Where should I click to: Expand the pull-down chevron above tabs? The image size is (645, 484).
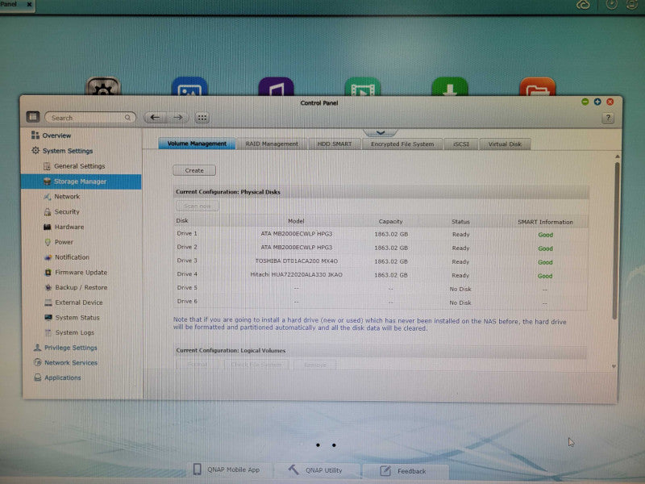[x=380, y=132]
